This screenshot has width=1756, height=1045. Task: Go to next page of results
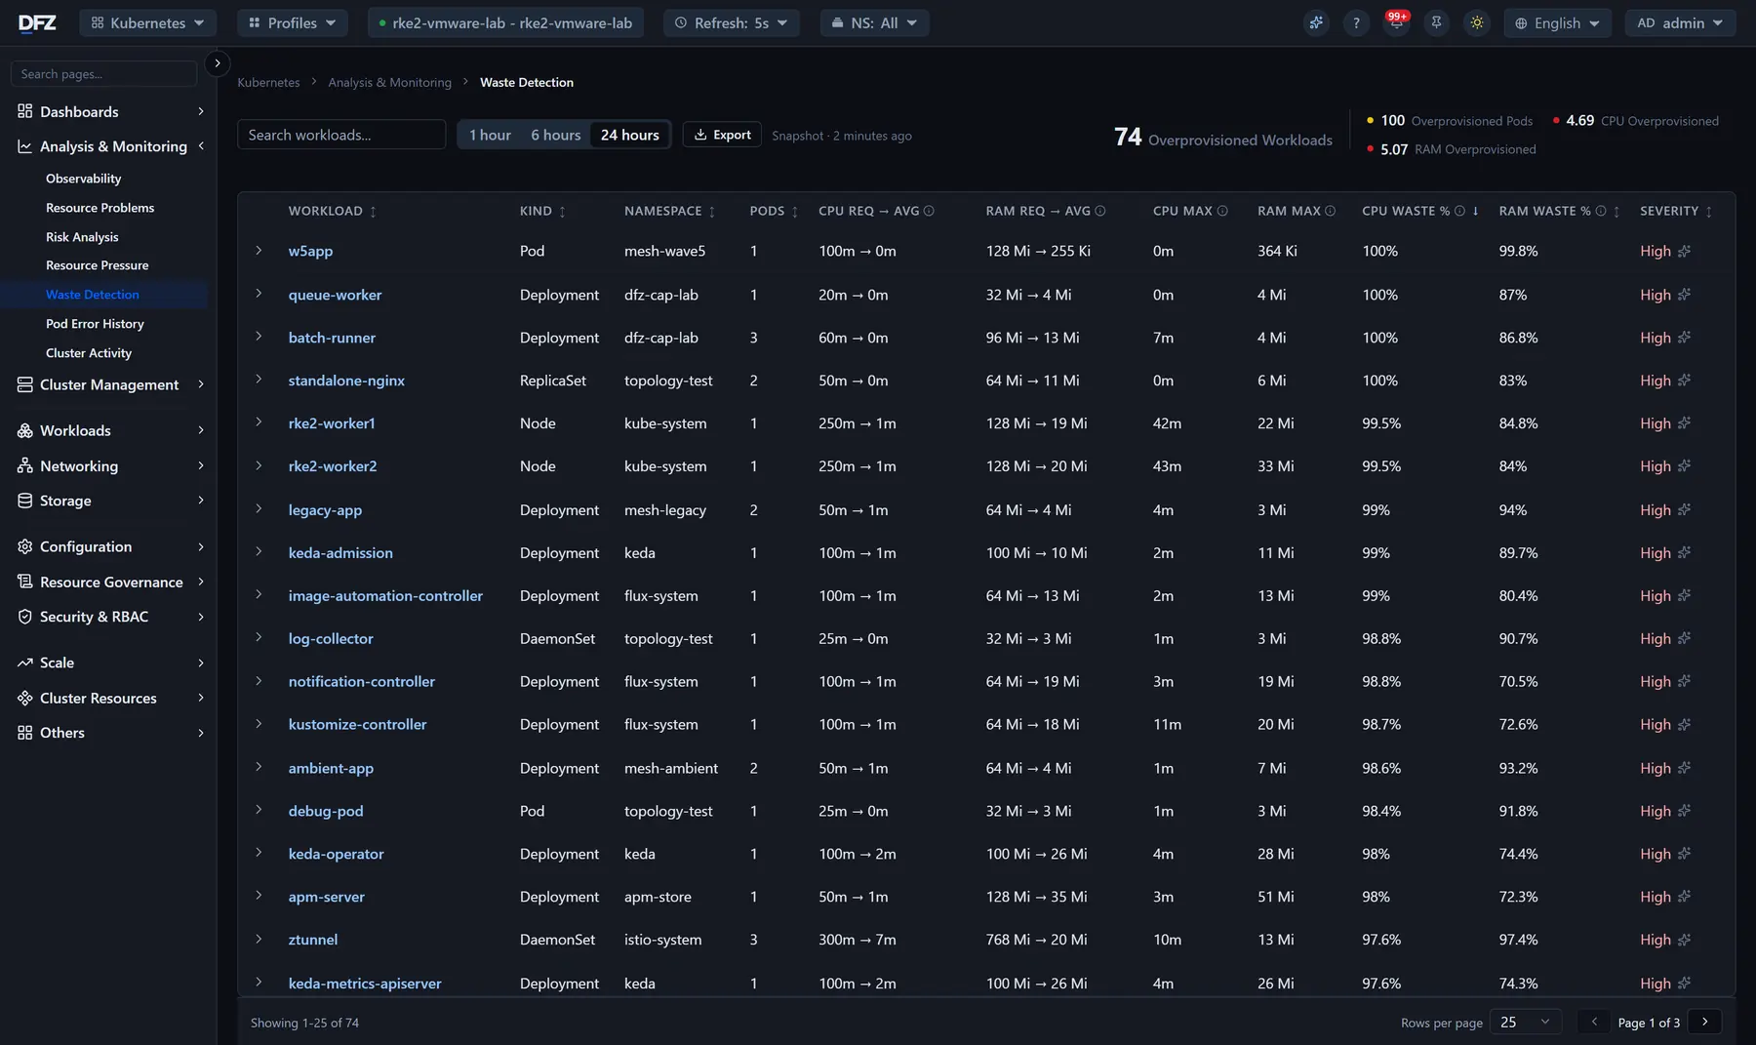point(1704,1022)
